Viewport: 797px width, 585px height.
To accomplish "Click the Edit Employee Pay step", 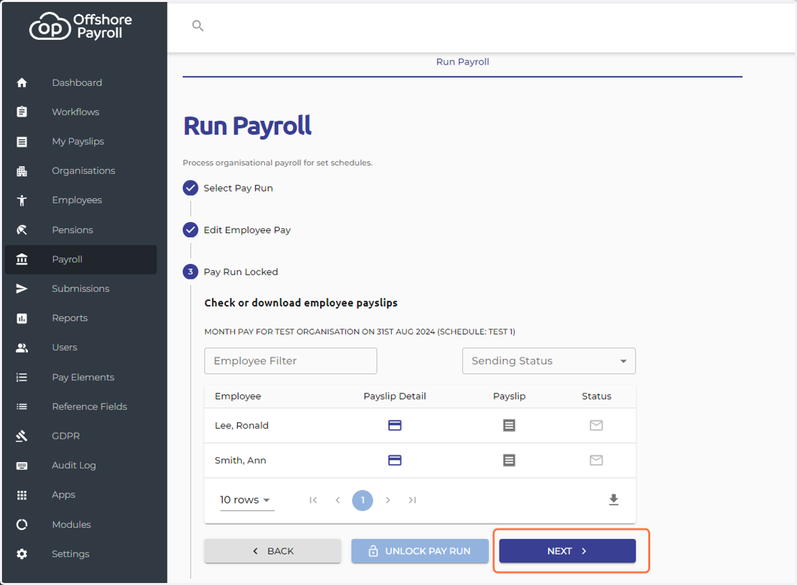I will pyautogui.click(x=236, y=230).
